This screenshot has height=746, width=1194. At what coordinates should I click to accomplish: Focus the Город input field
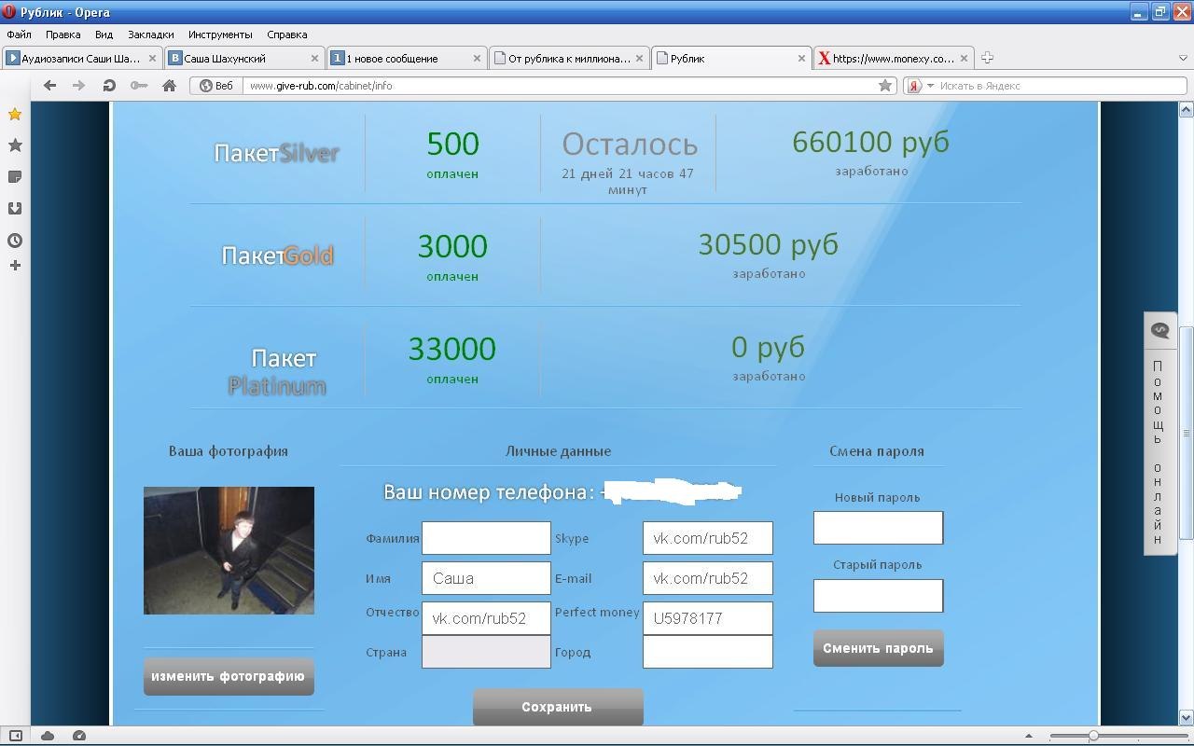(x=708, y=652)
